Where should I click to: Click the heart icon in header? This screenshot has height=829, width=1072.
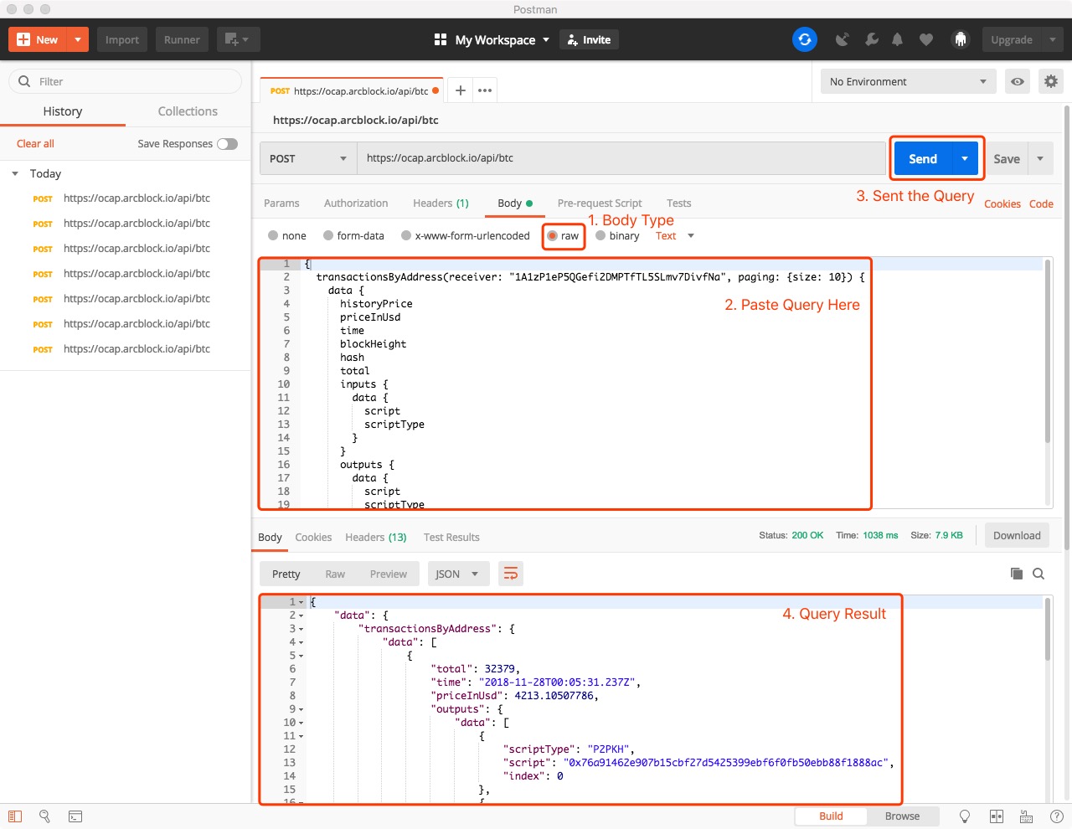926,39
